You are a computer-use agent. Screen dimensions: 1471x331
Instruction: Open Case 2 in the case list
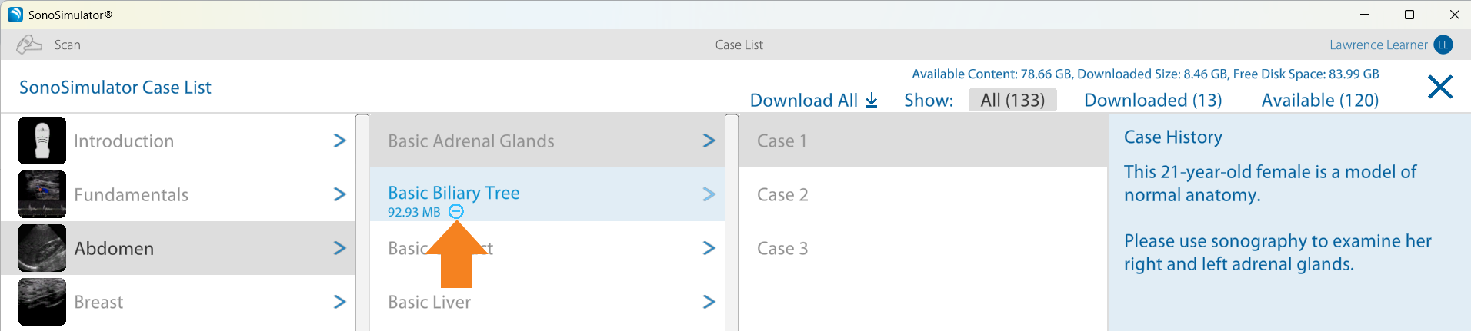(x=782, y=195)
